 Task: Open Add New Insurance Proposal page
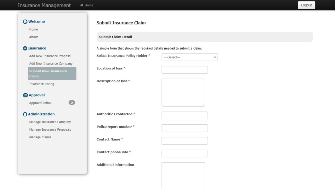50,56
